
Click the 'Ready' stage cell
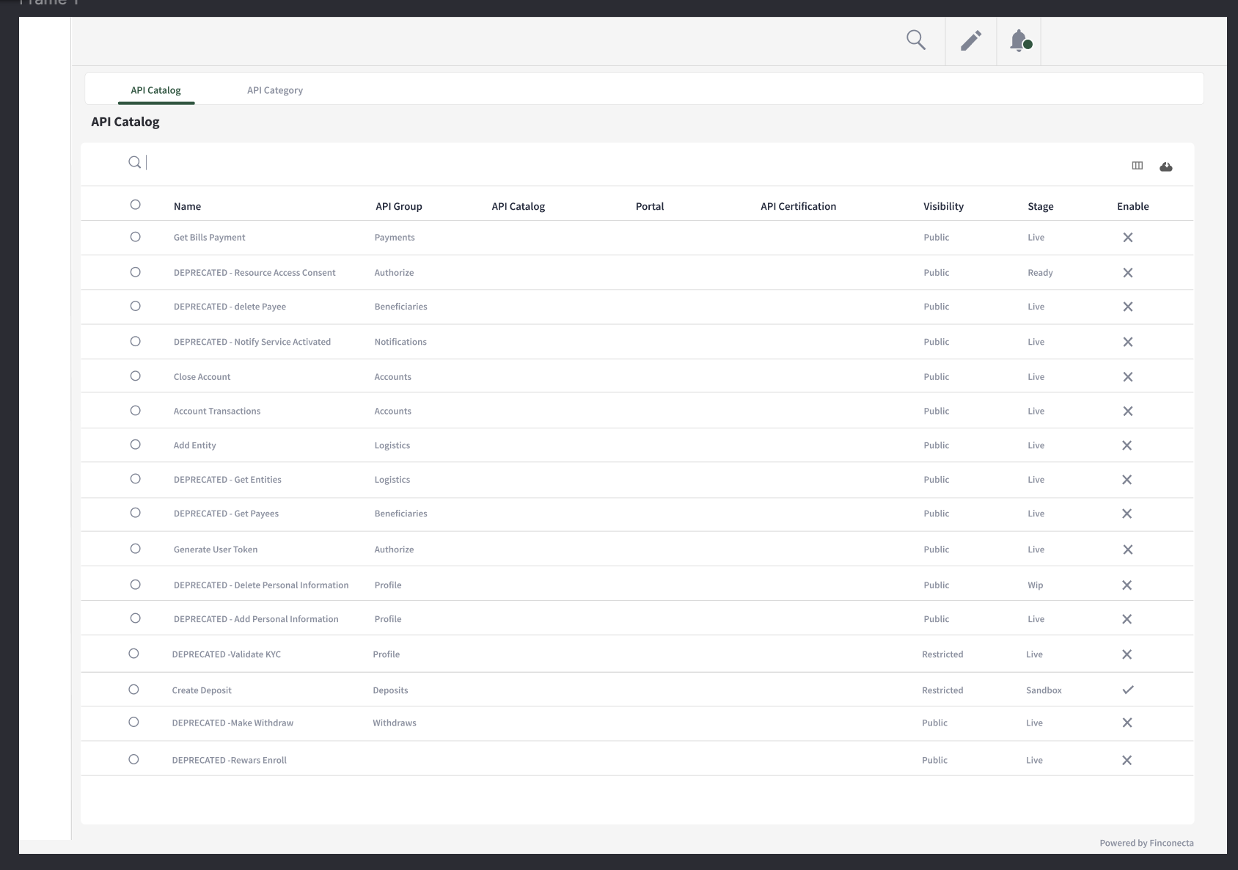click(x=1040, y=273)
